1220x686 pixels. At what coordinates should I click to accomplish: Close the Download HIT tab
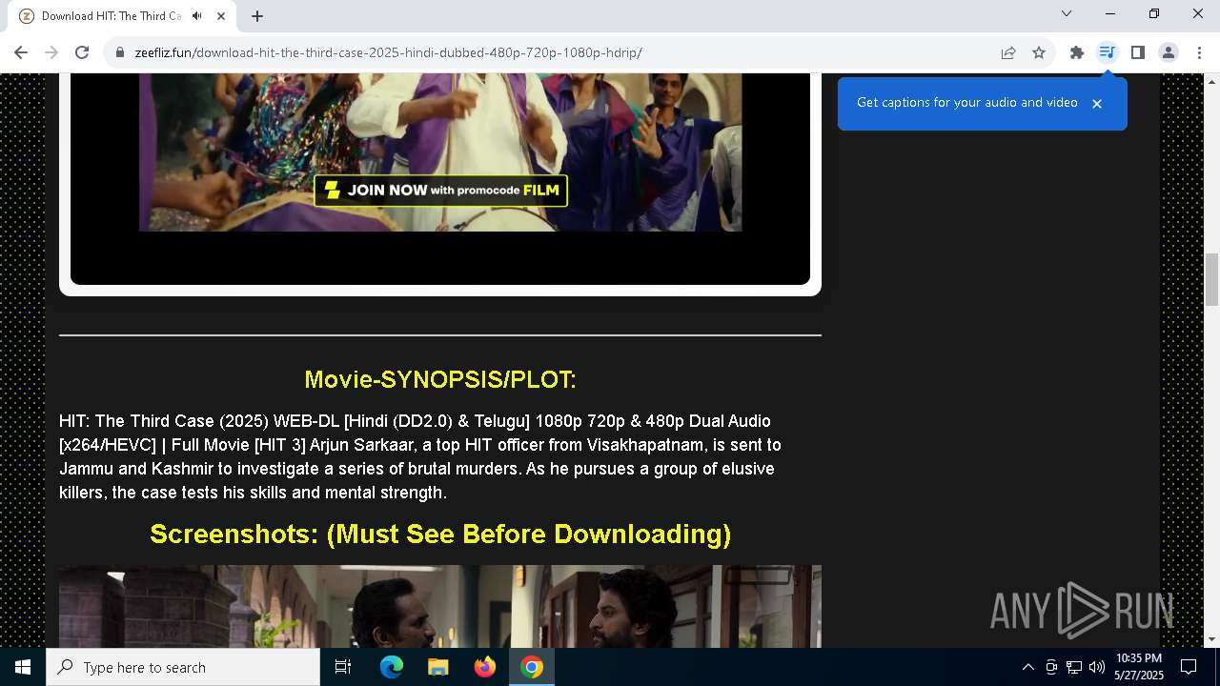click(221, 15)
